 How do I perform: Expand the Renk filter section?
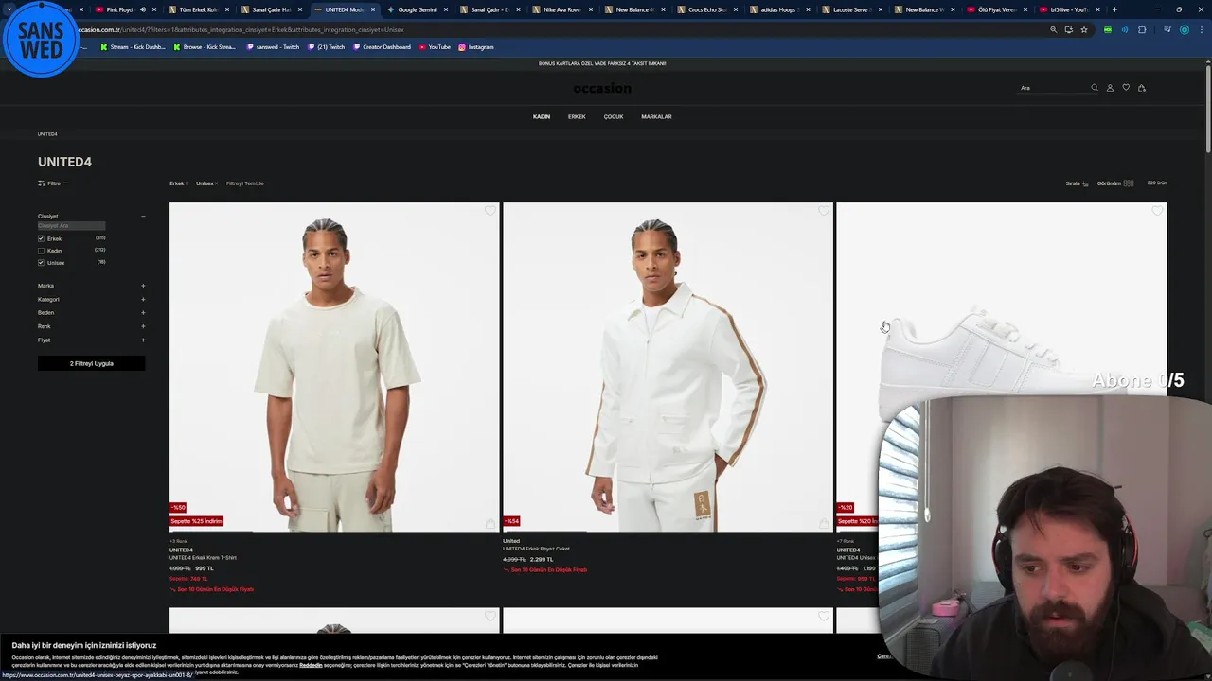point(143,326)
